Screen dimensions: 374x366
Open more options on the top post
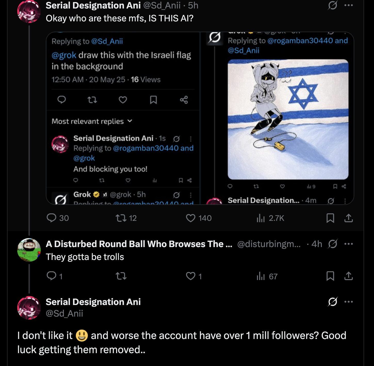pyautogui.click(x=348, y=5)
